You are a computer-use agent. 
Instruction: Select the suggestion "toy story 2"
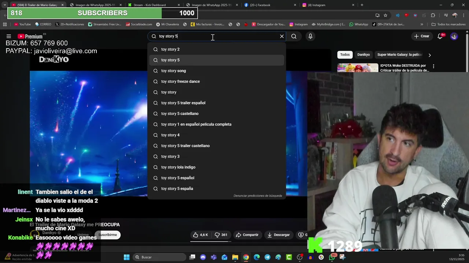coord(217,49)
